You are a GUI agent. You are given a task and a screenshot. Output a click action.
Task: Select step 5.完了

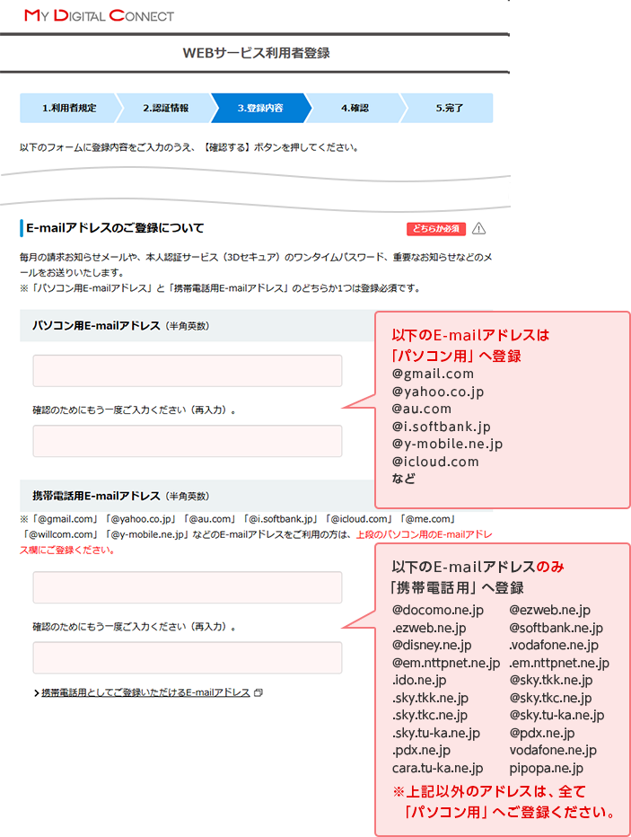(x=449, y=108)
